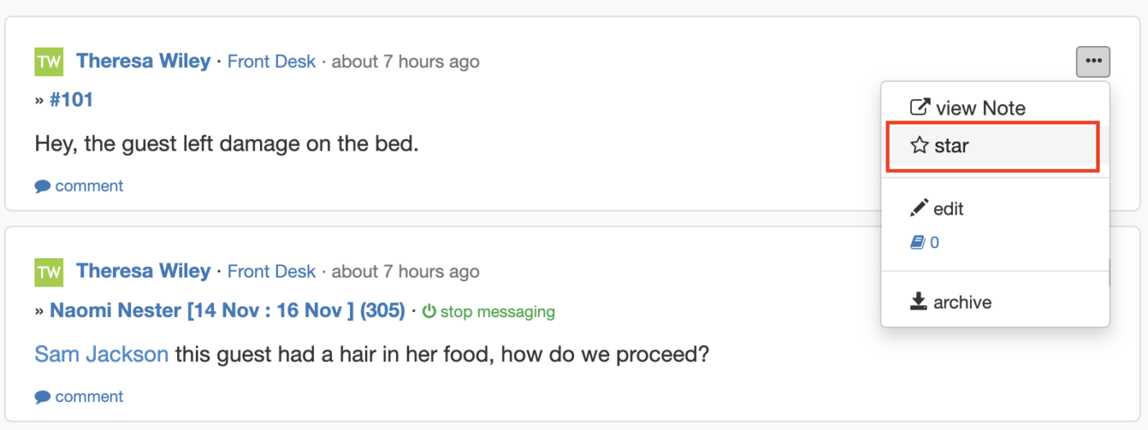Open Front Desk department on first note
Viewport: 1148px width, 430px height.
point(271,61)
